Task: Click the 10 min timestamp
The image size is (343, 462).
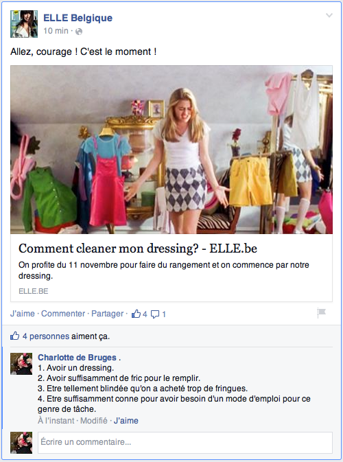Action: tap(56, 31)
